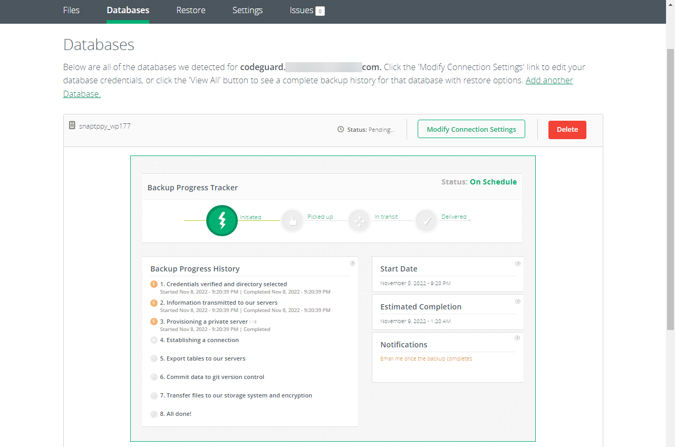The height and width of the screenshot is (447, 675).
Task: Click the grey status icon for step 8 All done
Action: tap(154, 414)
